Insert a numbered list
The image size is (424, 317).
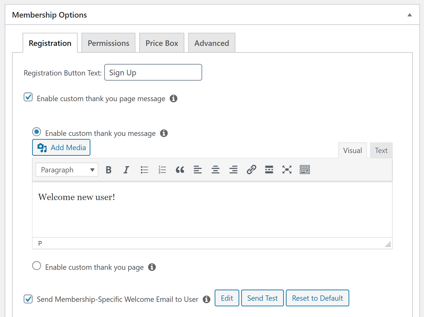pos(162,170)
